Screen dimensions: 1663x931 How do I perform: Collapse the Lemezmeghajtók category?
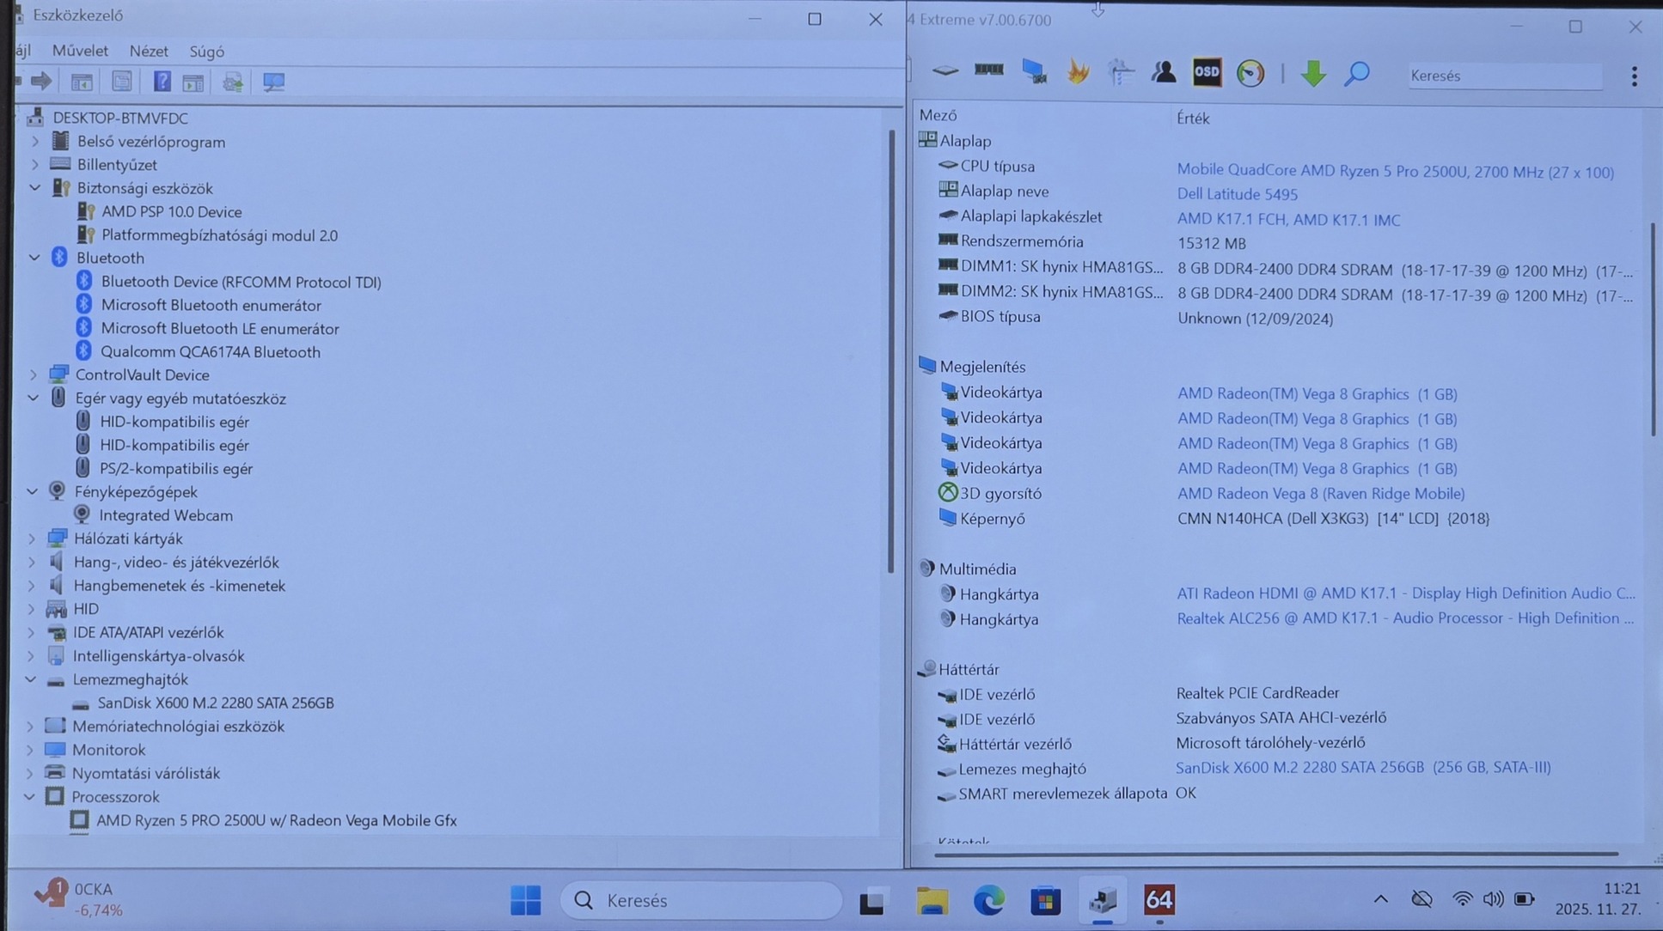[x=31, y=679]
